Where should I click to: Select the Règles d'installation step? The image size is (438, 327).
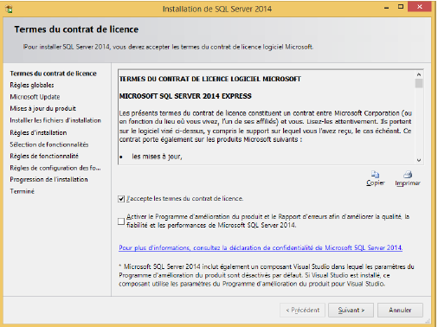tap(38, 132)
